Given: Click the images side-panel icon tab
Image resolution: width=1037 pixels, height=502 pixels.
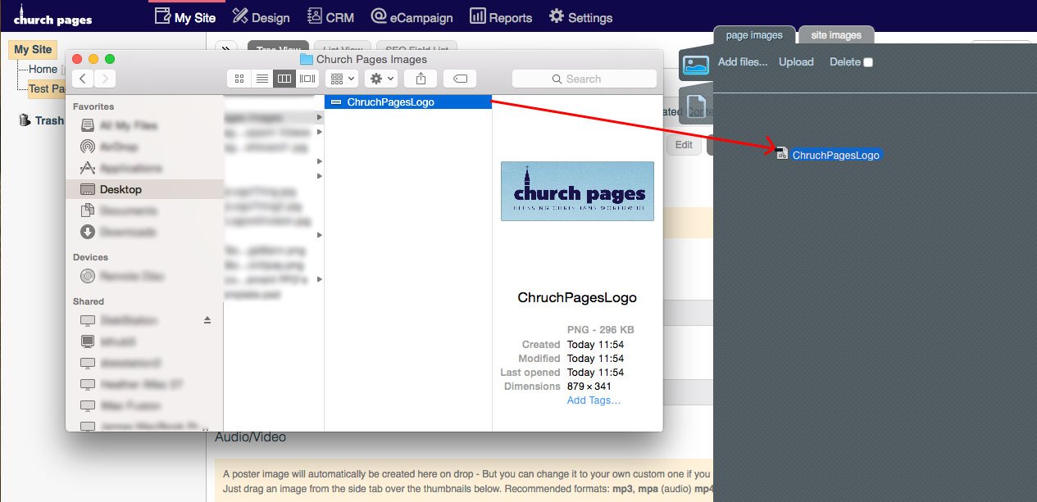Looking at the screenshot, I should pos(696,65).
